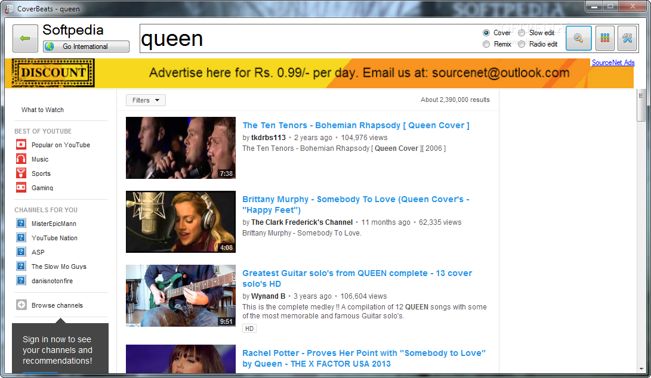
Task: Open the tools settings button
Action: pos(627,38)
